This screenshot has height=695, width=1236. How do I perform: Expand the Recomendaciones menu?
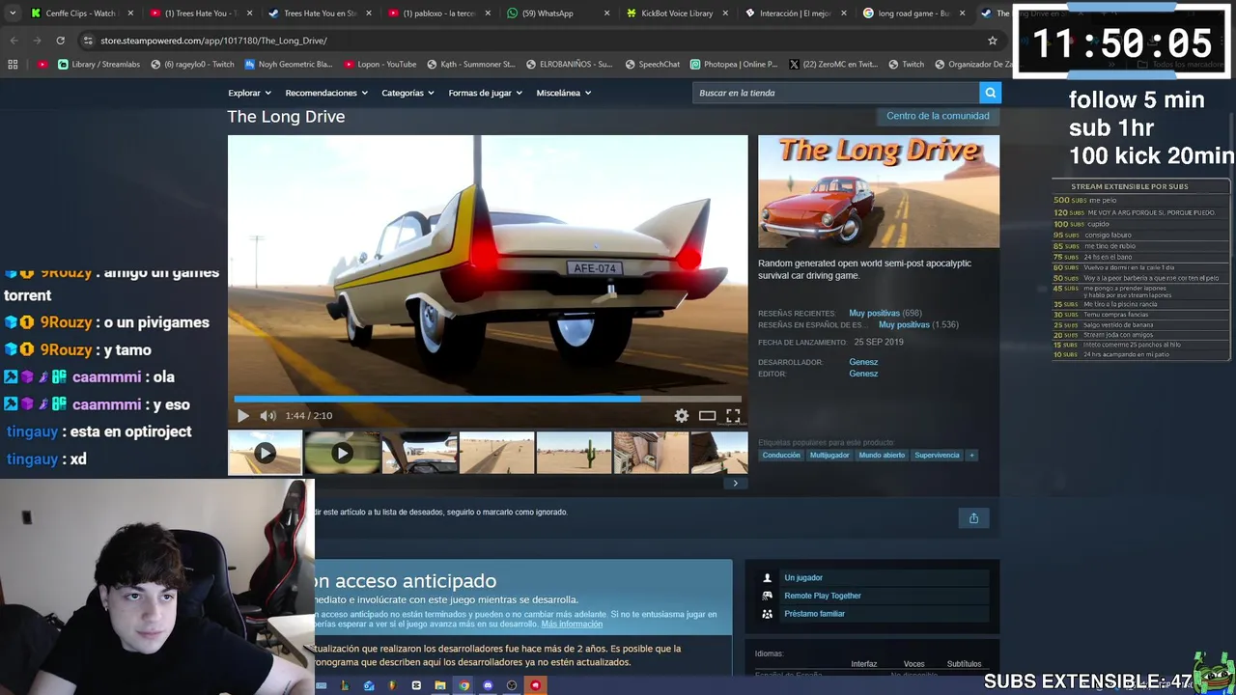click(x=326, y=93)
